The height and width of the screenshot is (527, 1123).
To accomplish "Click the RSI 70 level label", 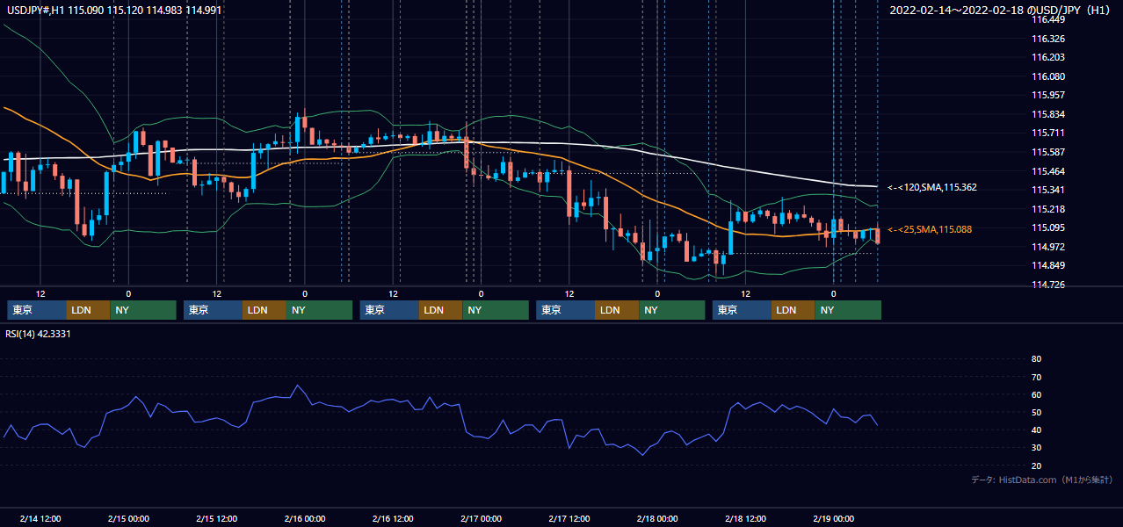I will pos(1036,377).
